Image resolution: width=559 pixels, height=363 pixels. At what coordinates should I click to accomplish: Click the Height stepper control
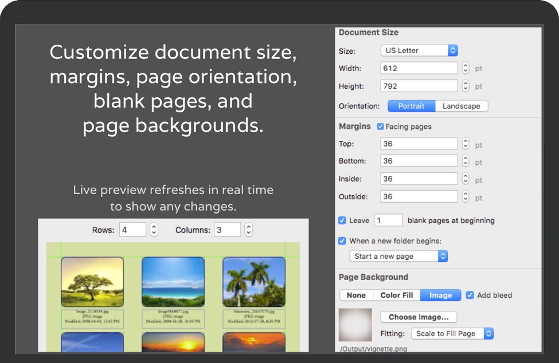(x=466, y=86)
